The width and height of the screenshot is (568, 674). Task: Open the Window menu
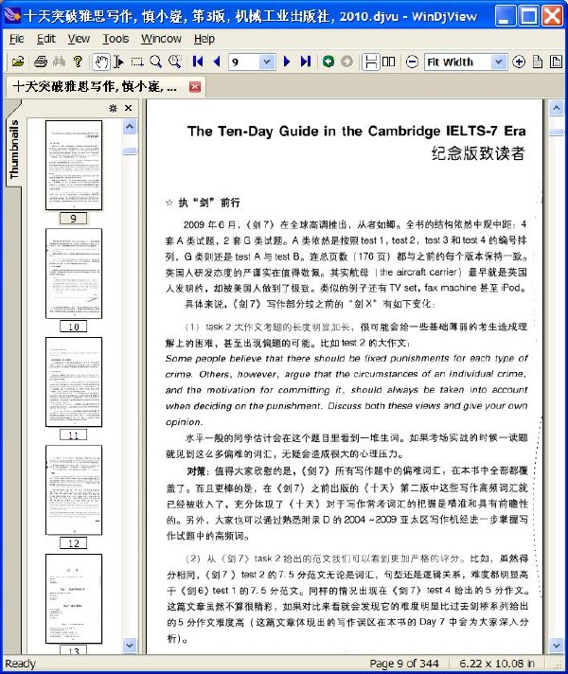pos(161,39)
